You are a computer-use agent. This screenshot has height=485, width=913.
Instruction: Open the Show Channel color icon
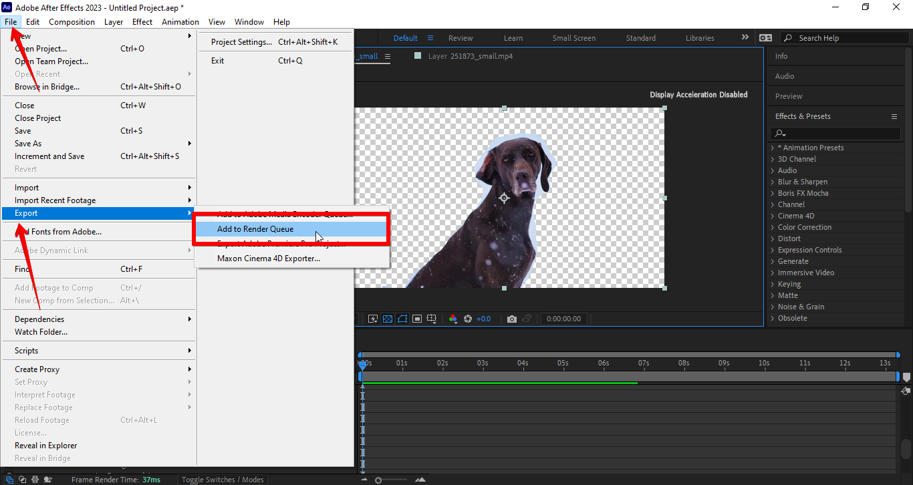point(454,319)
